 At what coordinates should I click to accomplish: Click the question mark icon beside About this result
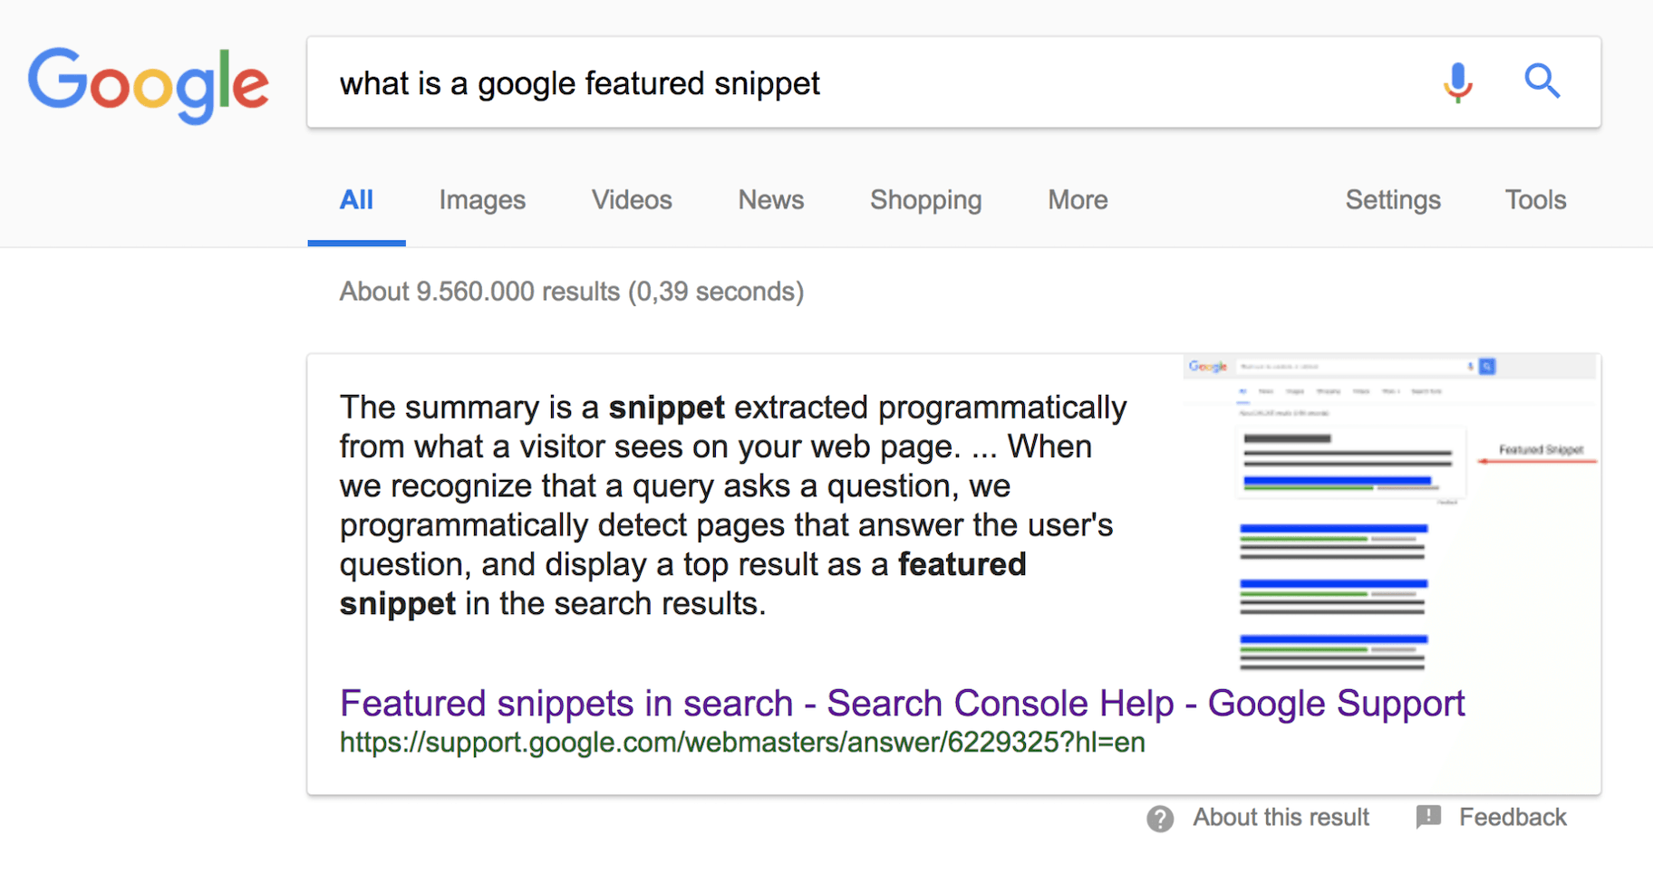click(x=1160, y=819)
